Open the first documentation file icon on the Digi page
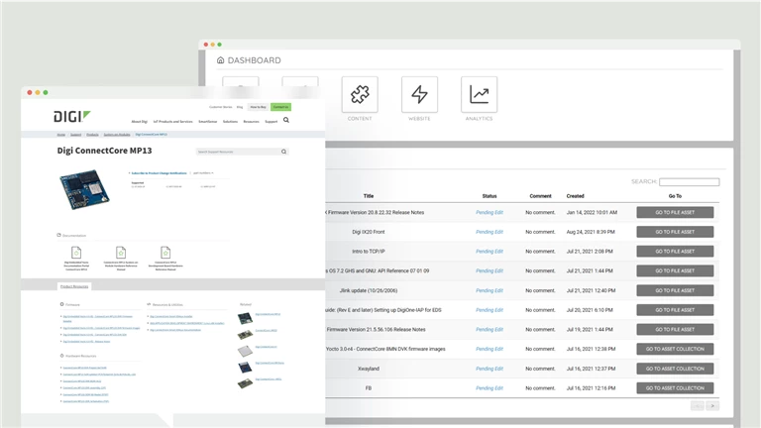Viewport: 761px width, 428px height. [76, 253]
